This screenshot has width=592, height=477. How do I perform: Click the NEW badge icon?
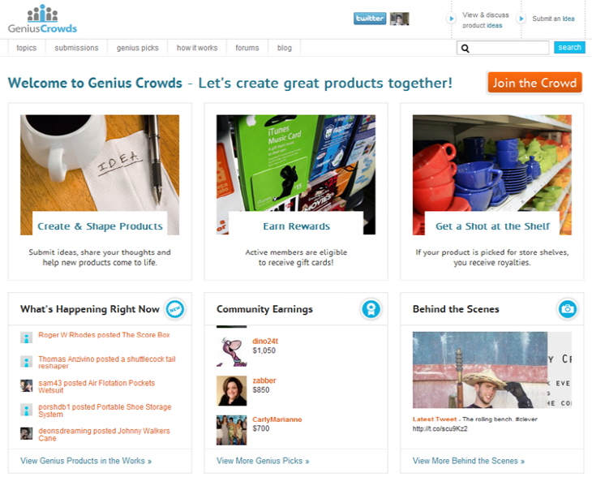[175, 309]
